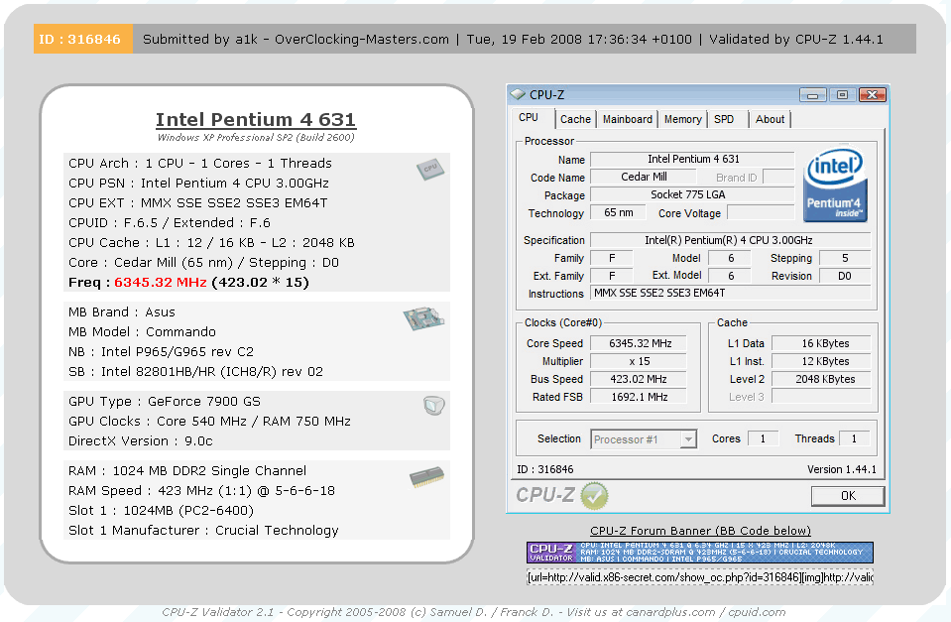Click the CPU-Z Validator 2.1 copyright footer

click(x=474, y=612)
